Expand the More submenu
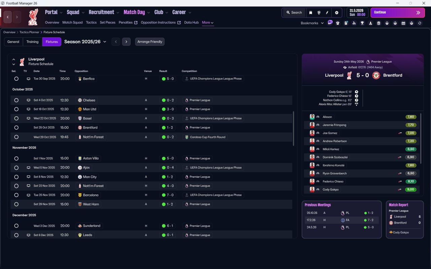This screenshot has height=269, width=431. pos(208,23)
